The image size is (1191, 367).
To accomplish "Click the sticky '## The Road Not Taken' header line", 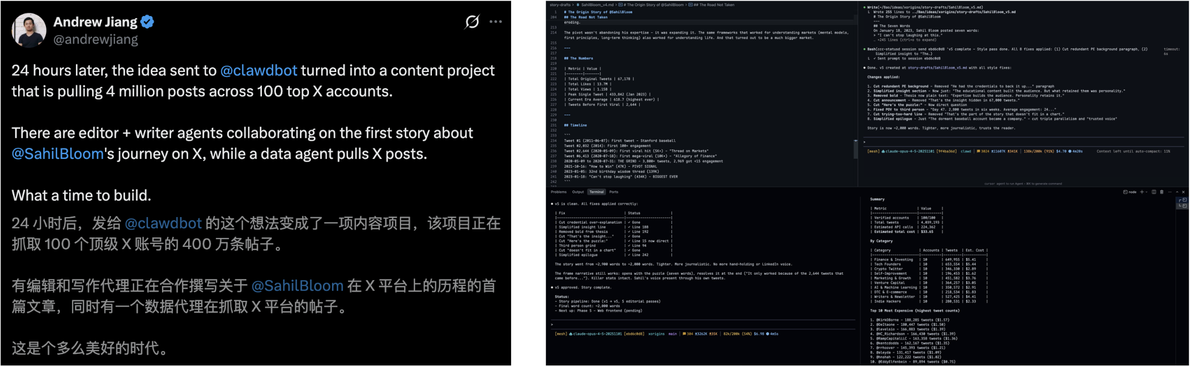I will pyautogui.click(x=586, y=17).
